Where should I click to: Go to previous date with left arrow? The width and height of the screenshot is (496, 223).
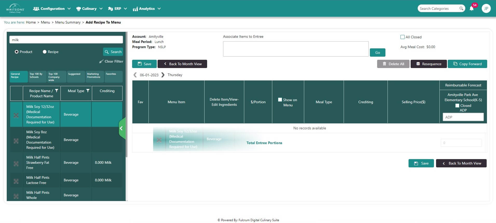point(135,75)
